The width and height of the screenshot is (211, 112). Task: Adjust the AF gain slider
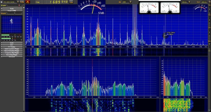(x=15, y=5)
